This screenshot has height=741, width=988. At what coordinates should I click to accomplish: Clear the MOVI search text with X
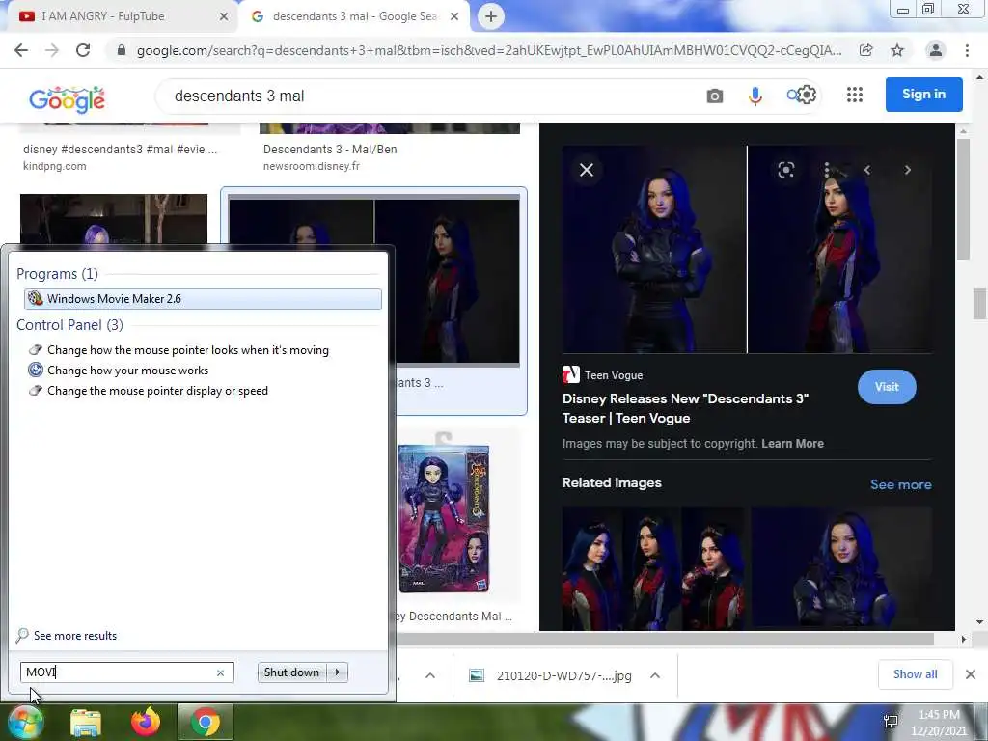click(x=221, y=672)
